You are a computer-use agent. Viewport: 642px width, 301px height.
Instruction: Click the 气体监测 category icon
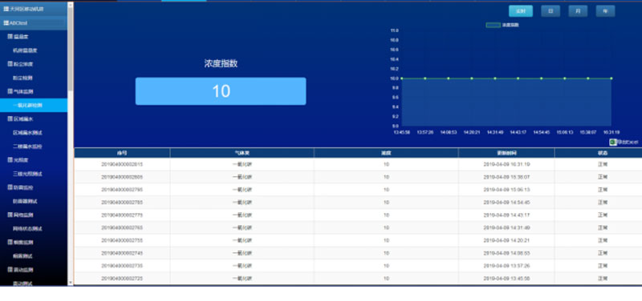tap(10, 91)
